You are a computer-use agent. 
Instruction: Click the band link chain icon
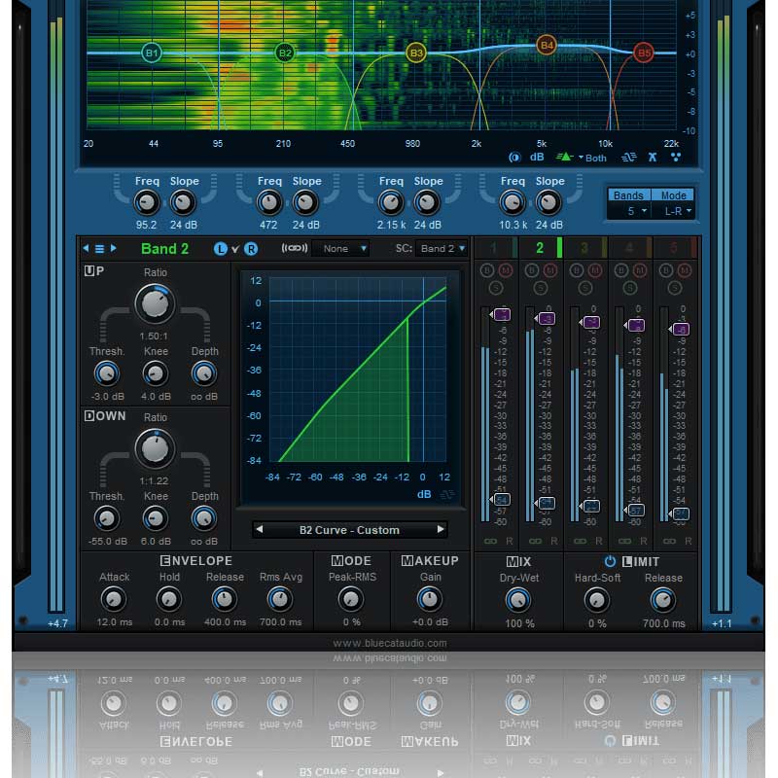[295, 248]
